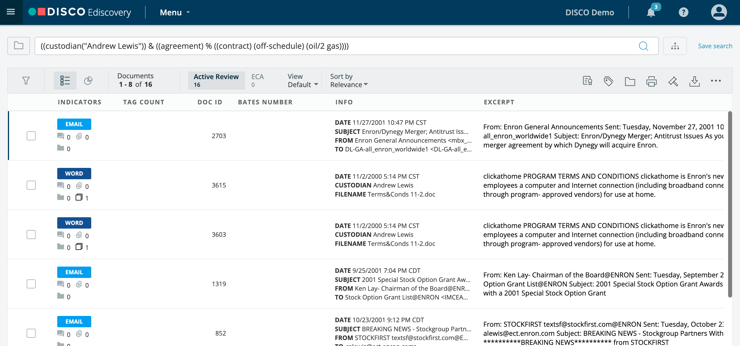Click the INFO column header
The image size is (740, 346).
[344, 102]
